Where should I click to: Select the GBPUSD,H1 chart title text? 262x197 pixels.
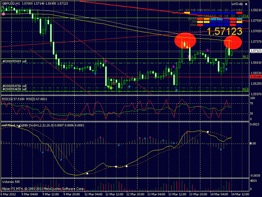[11, 3]
